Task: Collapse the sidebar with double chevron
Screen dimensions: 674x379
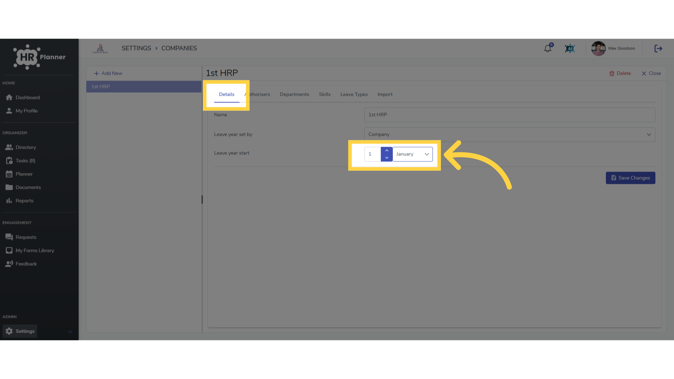Action: pyautogui.click(x=70, y=332)
